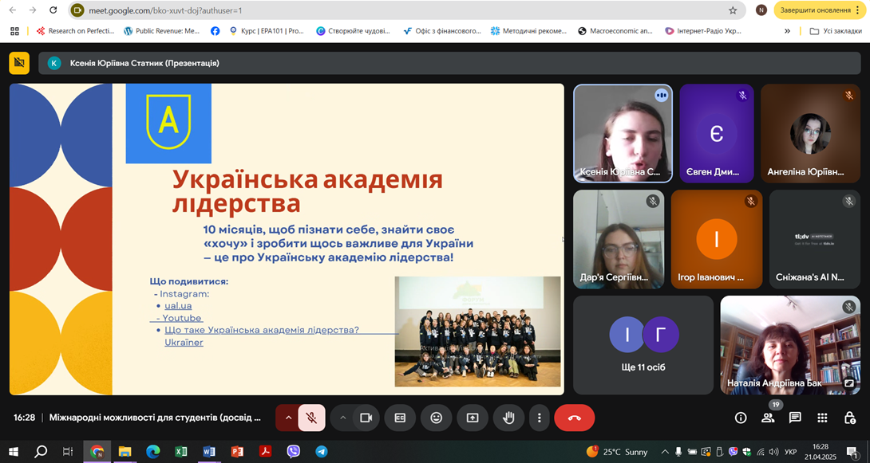Viewport: 870px width, 463px height.
Task: Expand the camera options chevron
Action: pyautogui.click(x=342, y=418)
